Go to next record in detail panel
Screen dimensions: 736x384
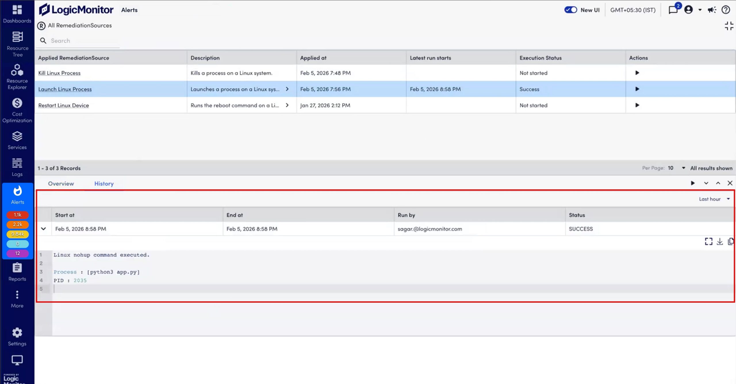click(706, 183)
